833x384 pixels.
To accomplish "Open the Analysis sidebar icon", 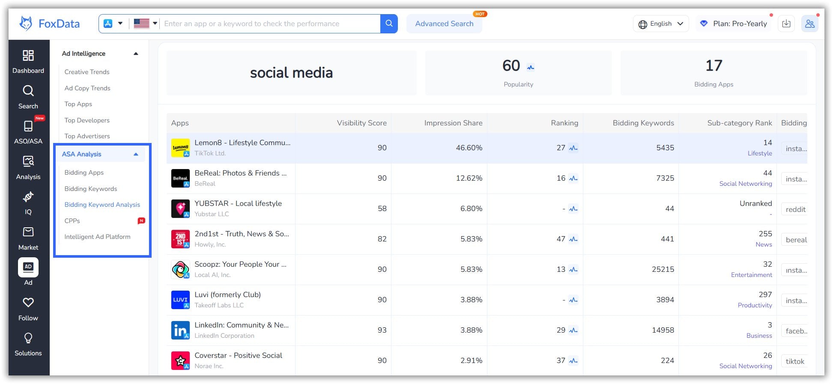I will [x=28, y=161].
